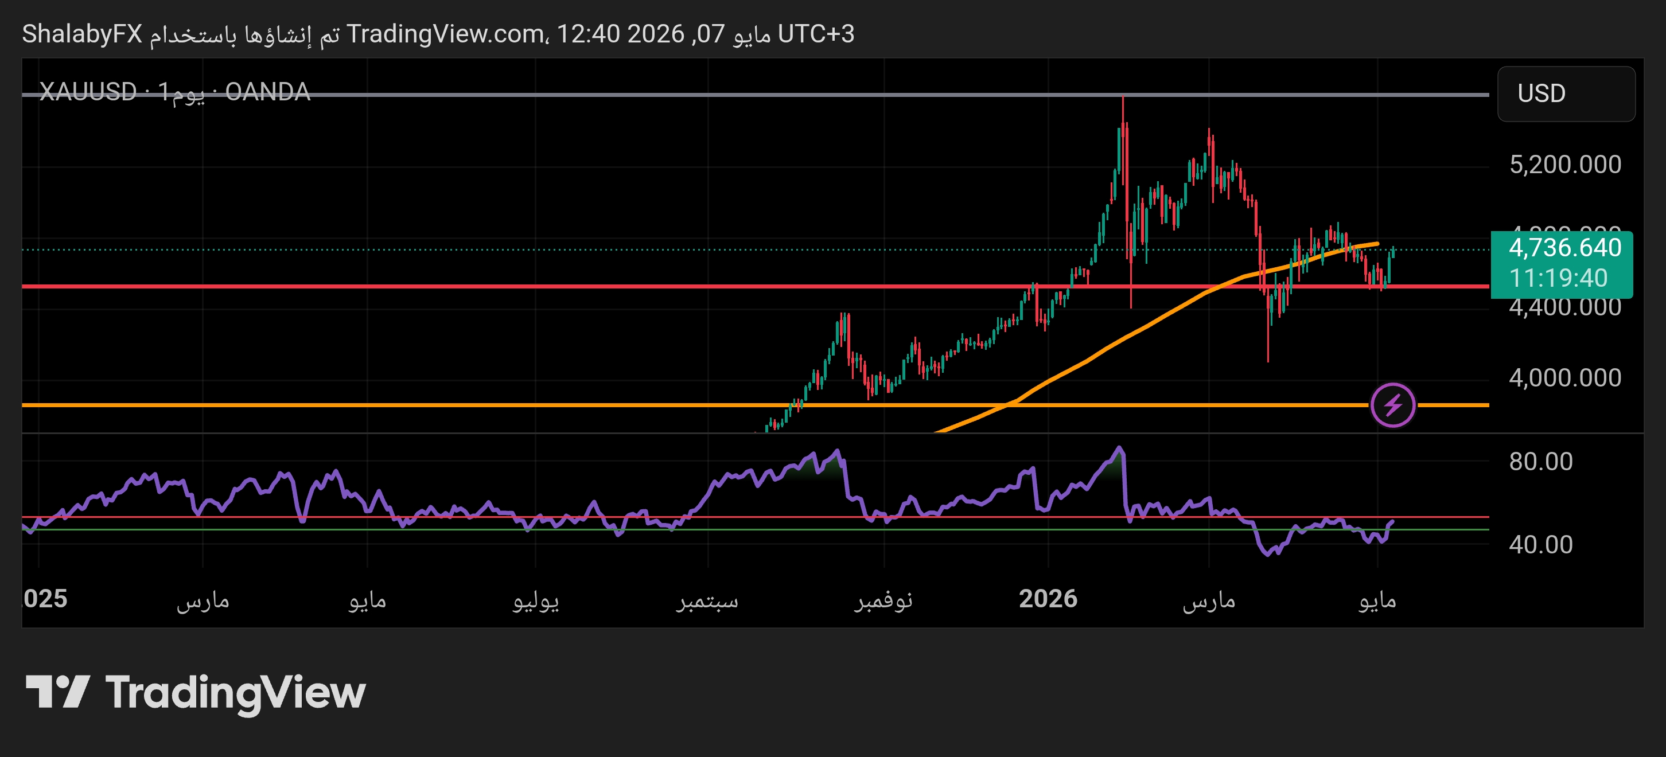Click the 4,000.000 price axis label

tap(1564, 377)
